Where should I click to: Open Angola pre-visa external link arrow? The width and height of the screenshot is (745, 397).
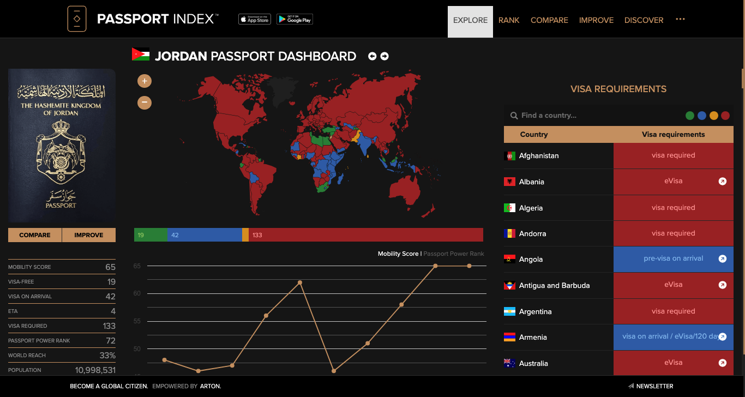pos(723,259)
